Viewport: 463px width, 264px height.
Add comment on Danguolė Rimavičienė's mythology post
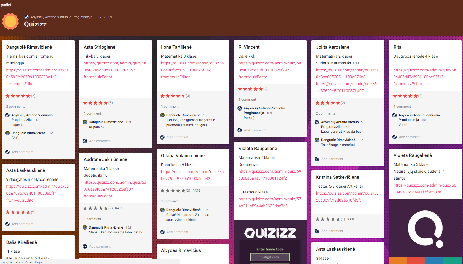22,152
